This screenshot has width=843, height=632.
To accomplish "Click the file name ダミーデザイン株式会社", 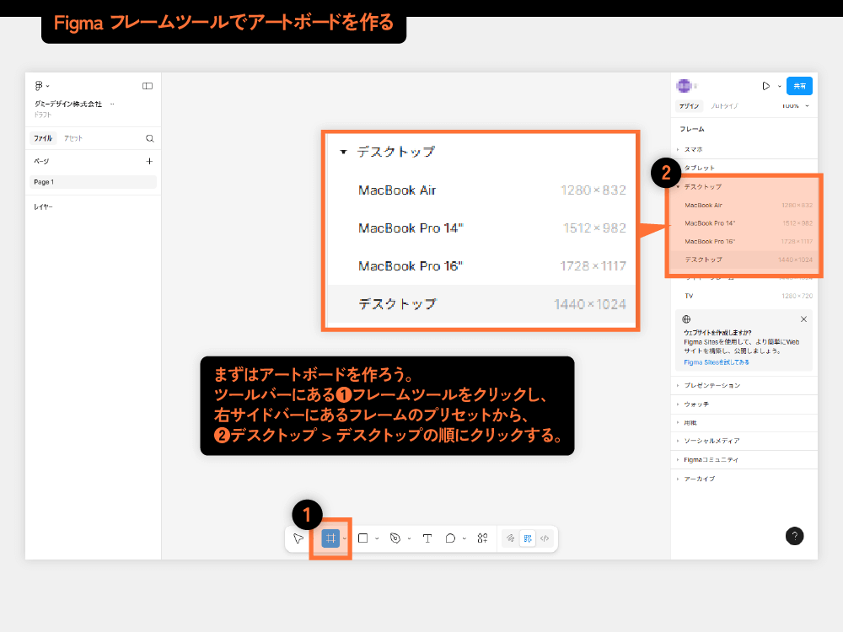I will tap(67, 104).
